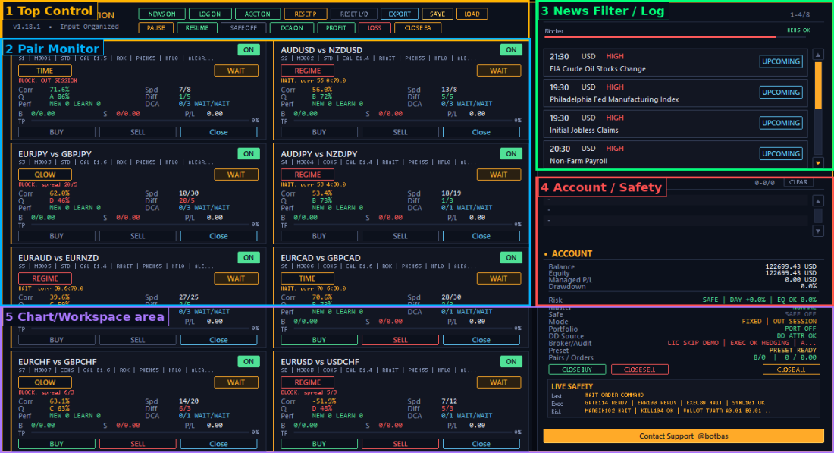Toggle the SAFE OFF button

(x=243, y=27)
